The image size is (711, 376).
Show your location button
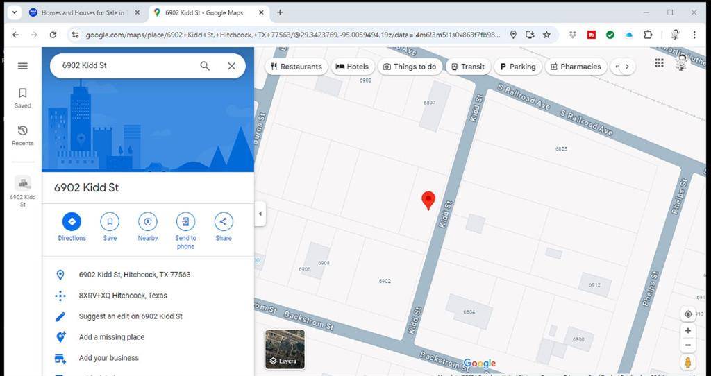click(x=688, y=314)
